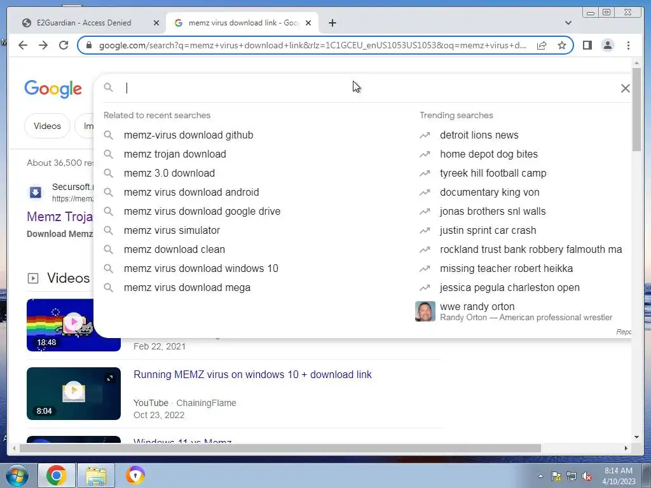
Task: Show hidden system tray icons
Action: [540, 476]
